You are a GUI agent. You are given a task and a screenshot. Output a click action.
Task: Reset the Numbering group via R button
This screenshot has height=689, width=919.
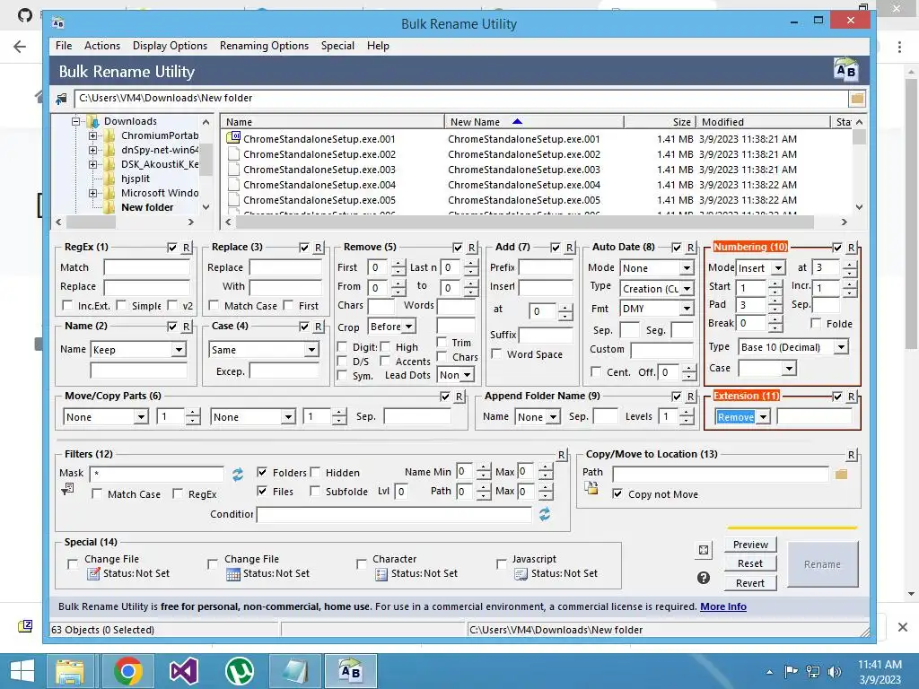click(x=851, y=248)
